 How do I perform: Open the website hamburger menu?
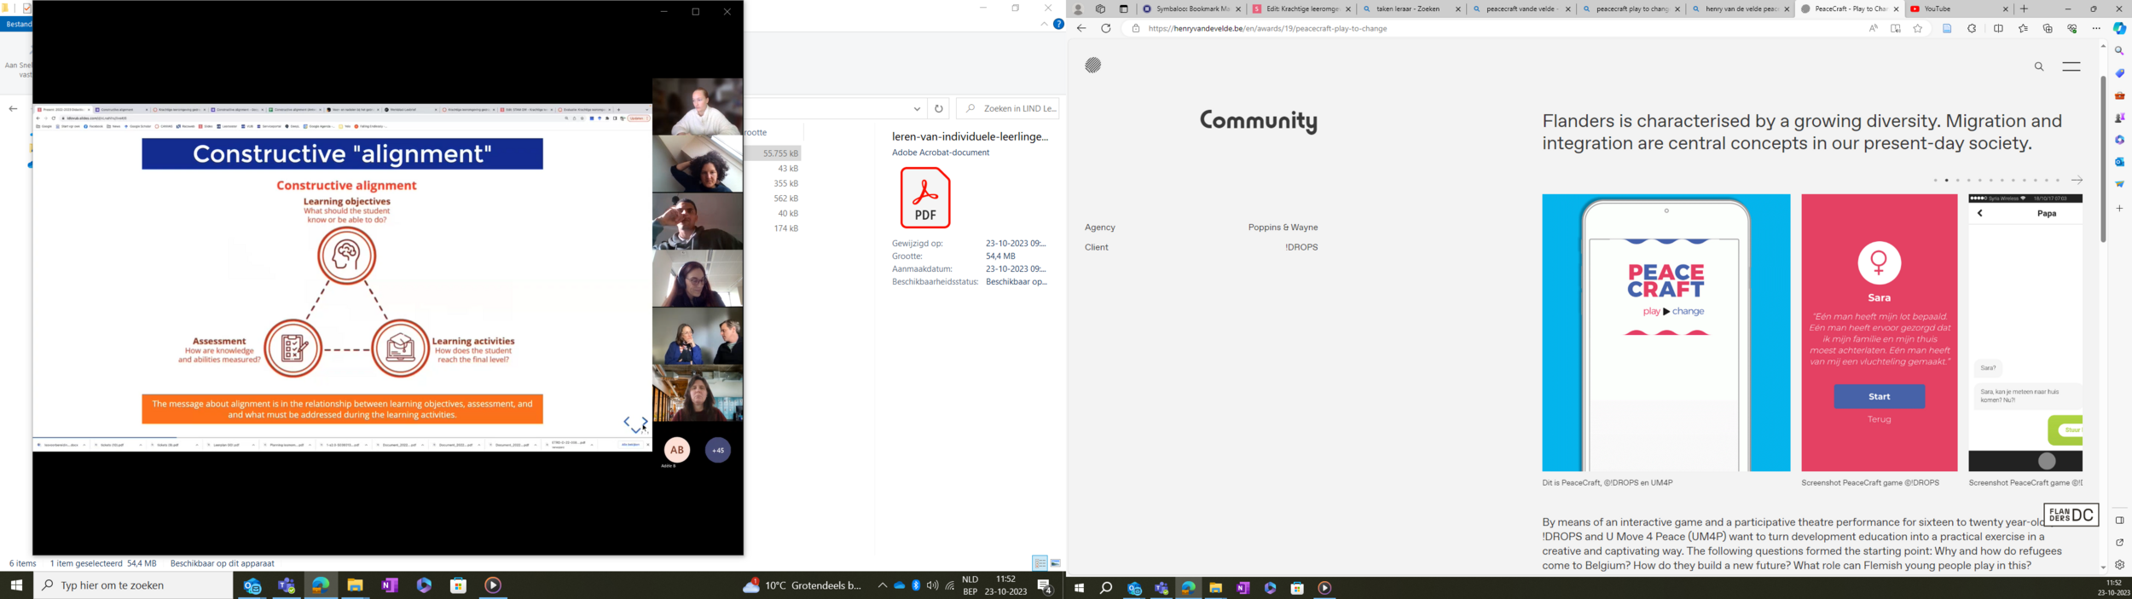(2071, 66)
